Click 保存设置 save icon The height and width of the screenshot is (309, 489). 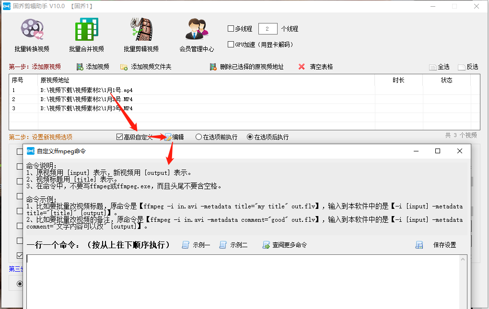[x=419, y=245]
